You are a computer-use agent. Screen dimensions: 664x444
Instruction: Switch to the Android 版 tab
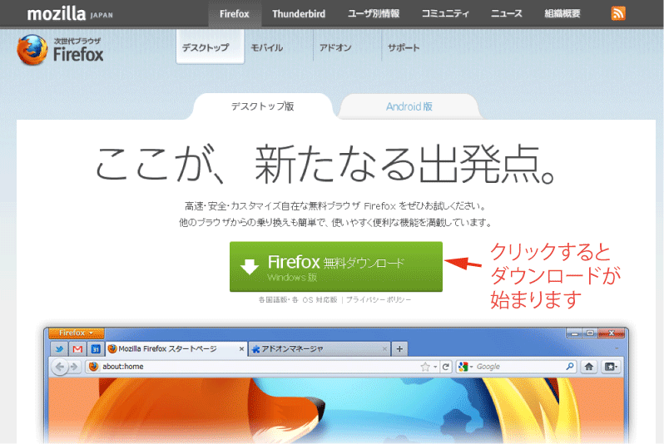409,106
